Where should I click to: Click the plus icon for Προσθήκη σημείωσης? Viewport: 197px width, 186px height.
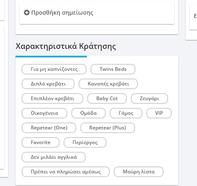click(27, 13)
